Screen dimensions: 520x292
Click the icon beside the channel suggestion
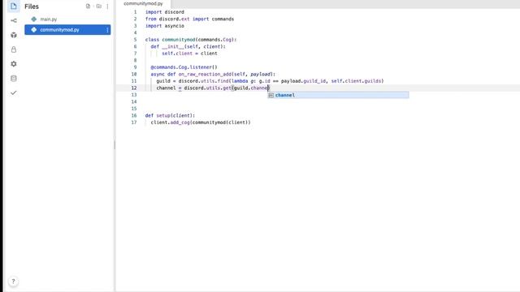(x=271, y=95)
